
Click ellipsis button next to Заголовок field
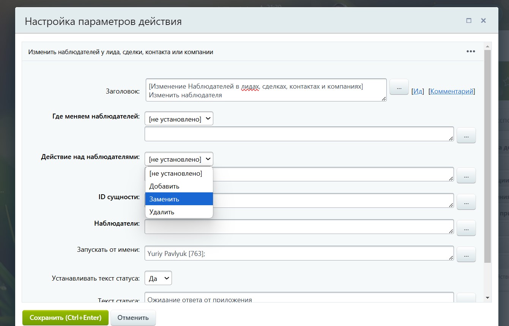(399, 87)
